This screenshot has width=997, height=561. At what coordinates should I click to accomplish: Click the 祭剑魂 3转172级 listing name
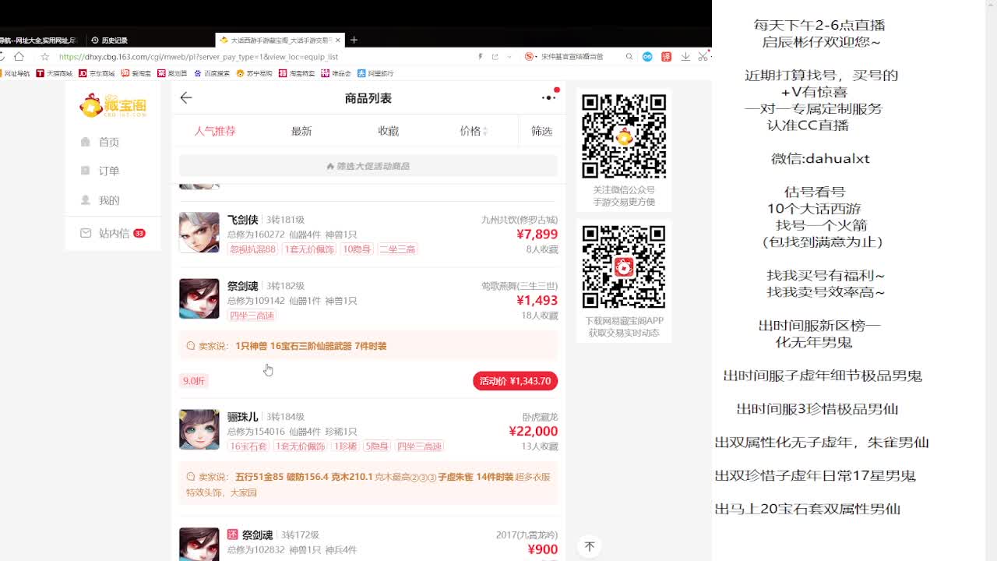click(x=257, y=535)
